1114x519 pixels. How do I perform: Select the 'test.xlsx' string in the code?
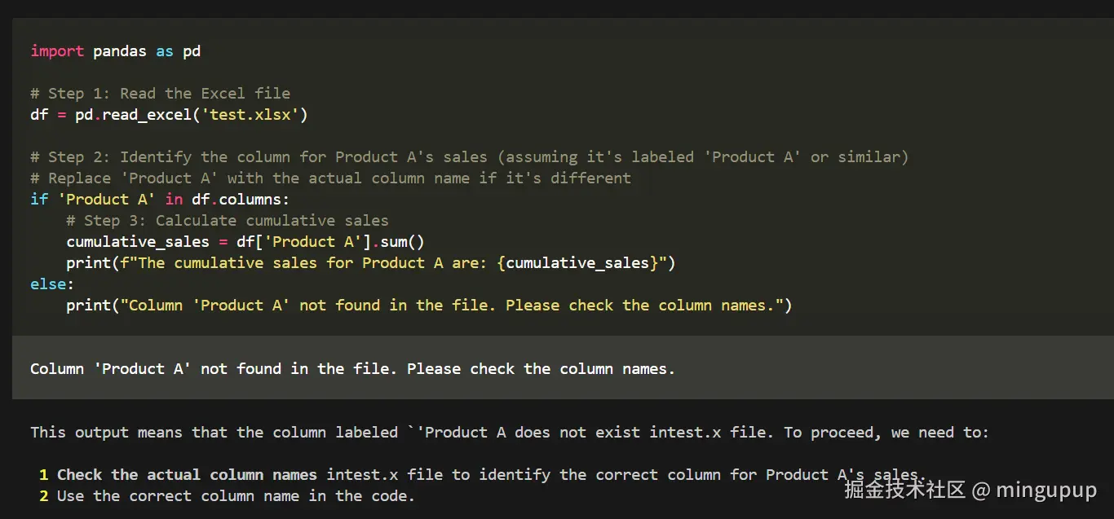[x=250, y=115]
